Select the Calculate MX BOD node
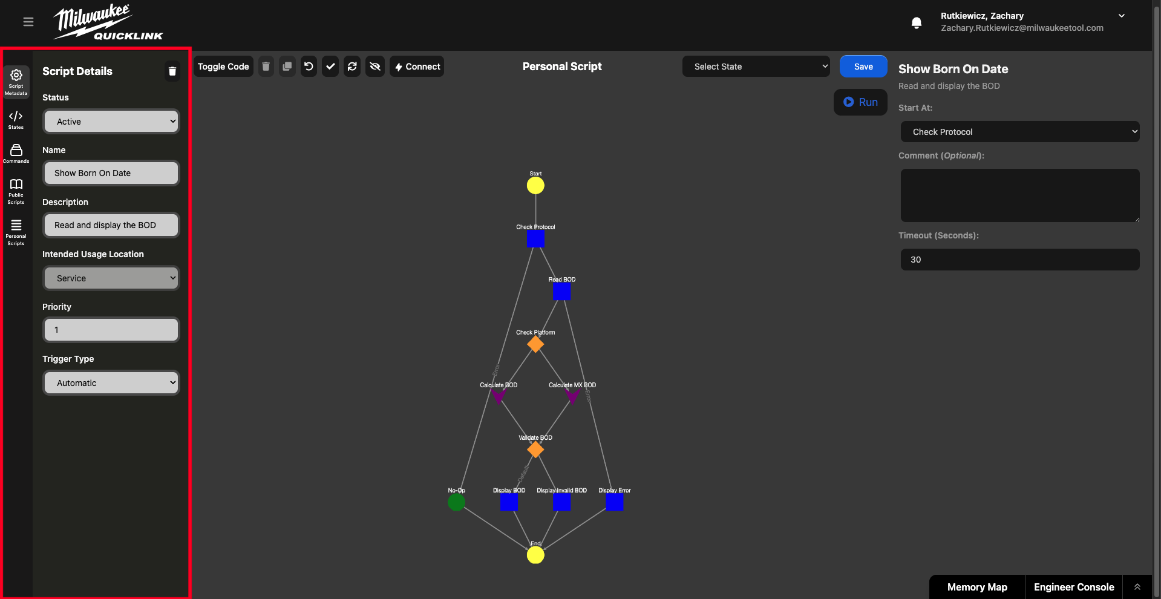 572,396
